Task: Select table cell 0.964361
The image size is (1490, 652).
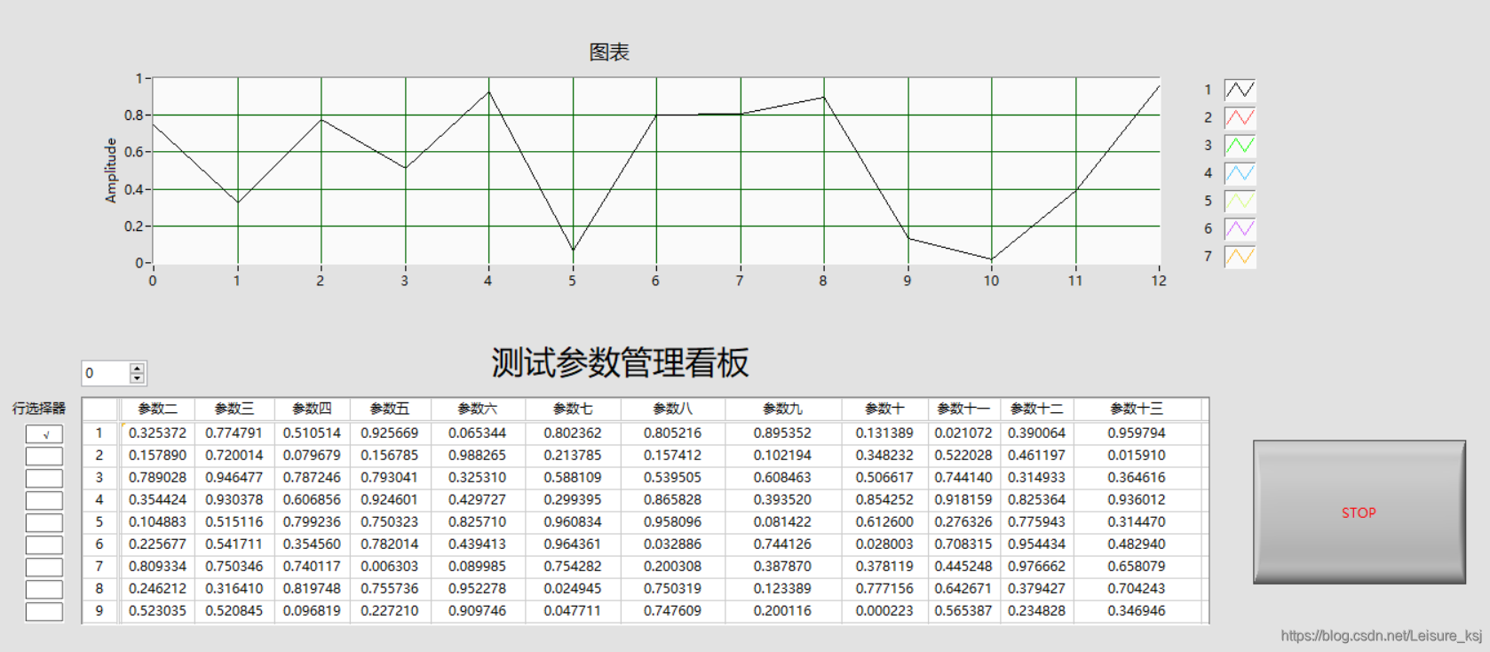Action: tap(573, 545)
